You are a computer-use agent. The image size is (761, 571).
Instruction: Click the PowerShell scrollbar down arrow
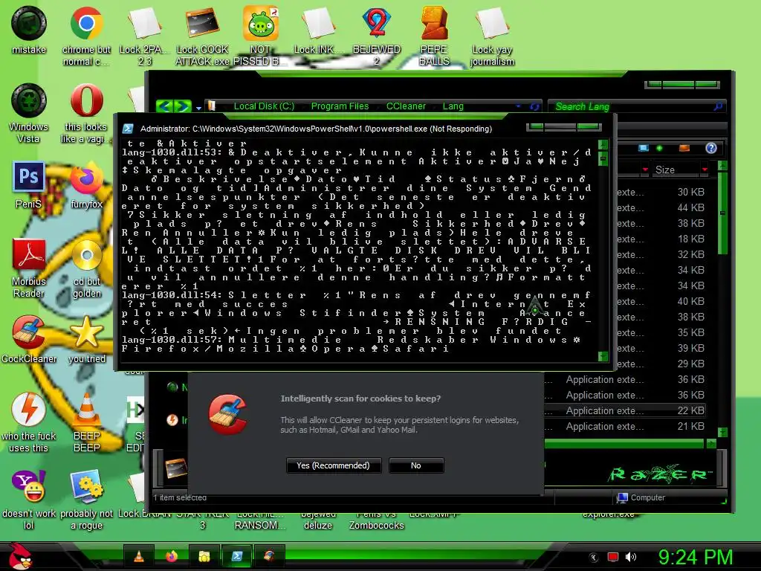tap(603, 356)
